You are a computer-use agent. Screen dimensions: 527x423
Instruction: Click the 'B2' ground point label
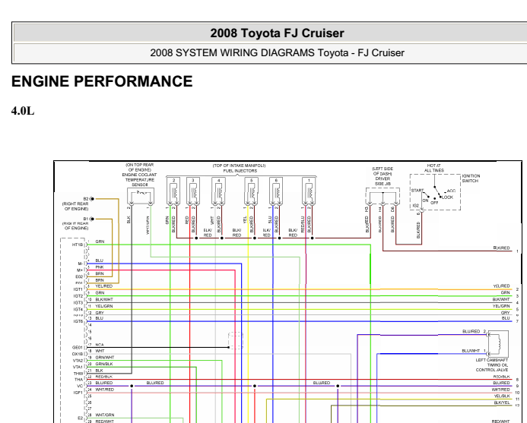[x=86, y=199]
